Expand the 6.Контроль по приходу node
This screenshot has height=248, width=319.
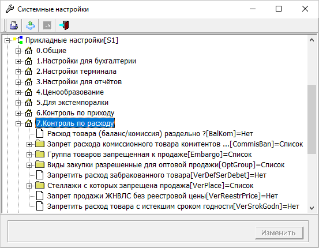click(x=18, y=113)
